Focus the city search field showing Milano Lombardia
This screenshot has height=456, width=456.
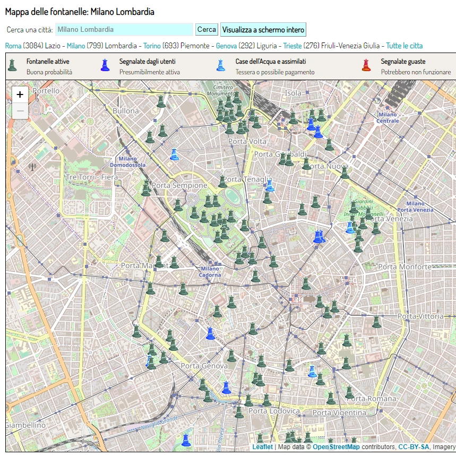click(124, 29)
